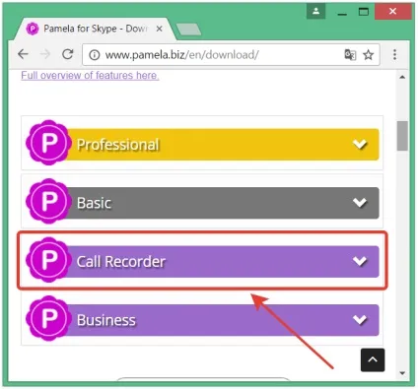Open the translate page icon
The height and width of the screenshot is (389, 418).
350,54
